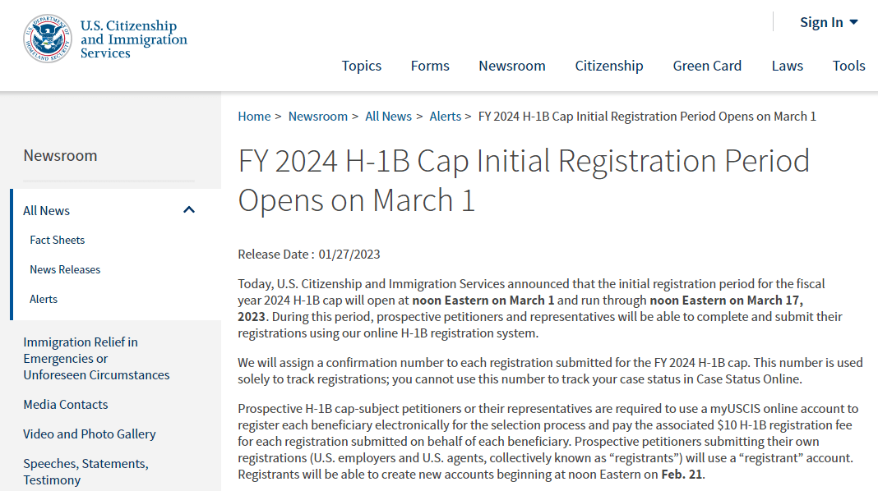Expand the Sign In menu caret
This screenshot has height=491, width=878.
pyautogui.click(x=853, y=22)
